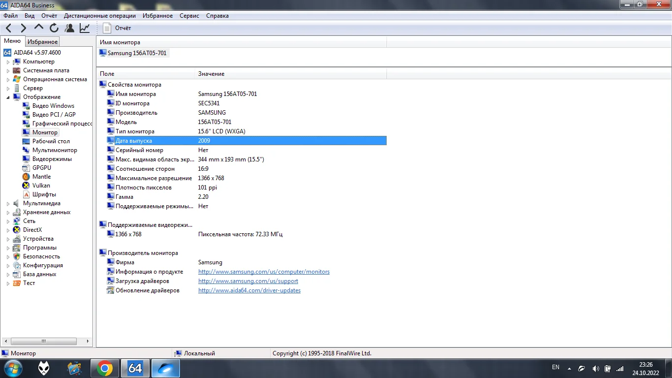Select the Дата выпуска row

[x=246, y=141]
